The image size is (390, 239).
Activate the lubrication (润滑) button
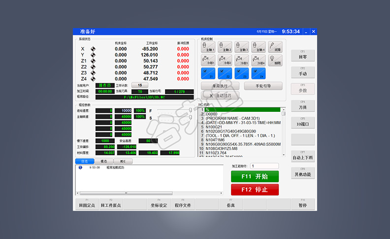coord(275,47)
